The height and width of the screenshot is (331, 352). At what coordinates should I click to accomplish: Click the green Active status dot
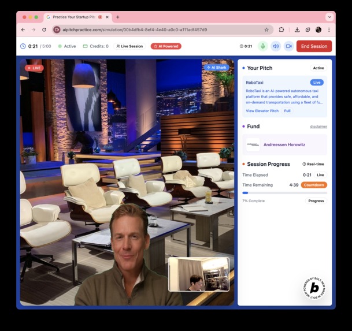pyautogui.click(x=60, y=46)
